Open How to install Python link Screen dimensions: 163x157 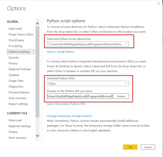[61, 52]
